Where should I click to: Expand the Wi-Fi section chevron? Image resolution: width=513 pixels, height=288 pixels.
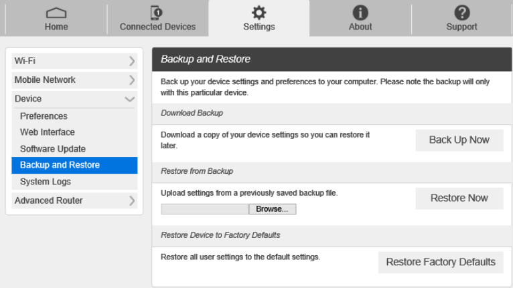click(x=131, y=61)
